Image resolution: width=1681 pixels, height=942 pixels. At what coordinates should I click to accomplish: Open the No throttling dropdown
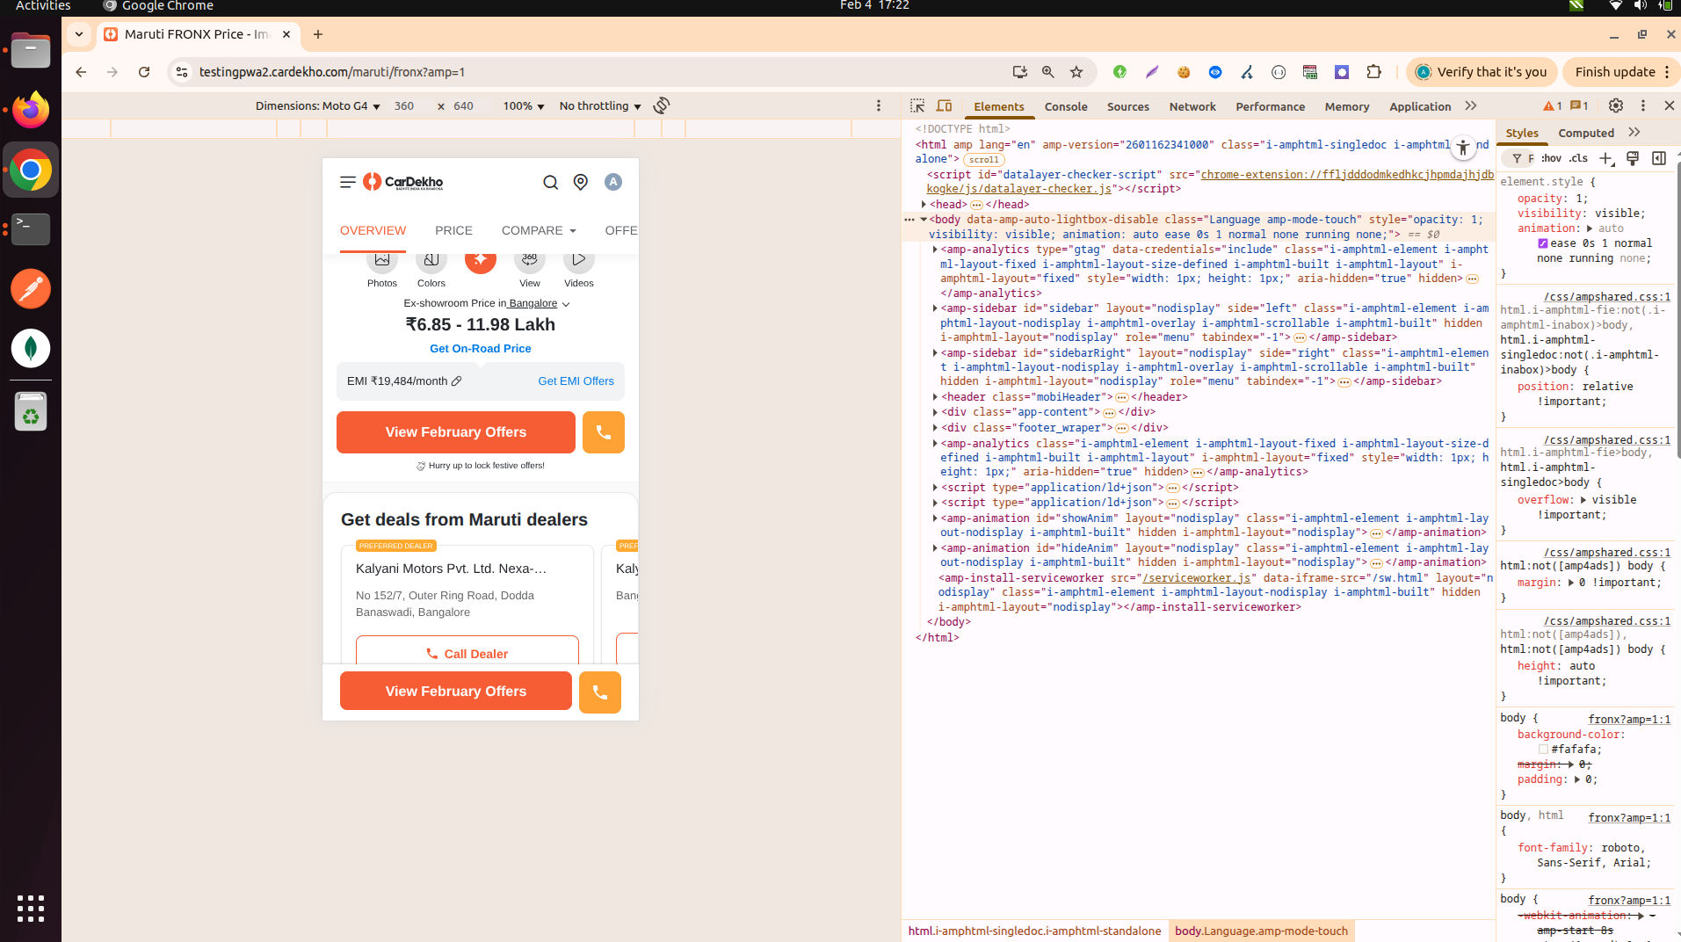(x=600, y=105)
